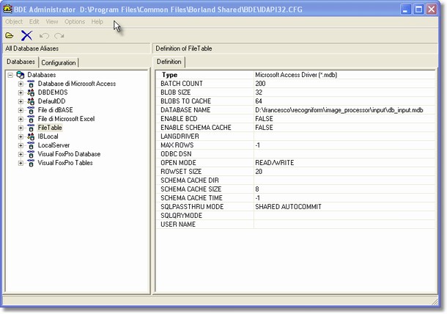Open the Help menu
This screenshot has width=447, height=314.
point(97,22)
